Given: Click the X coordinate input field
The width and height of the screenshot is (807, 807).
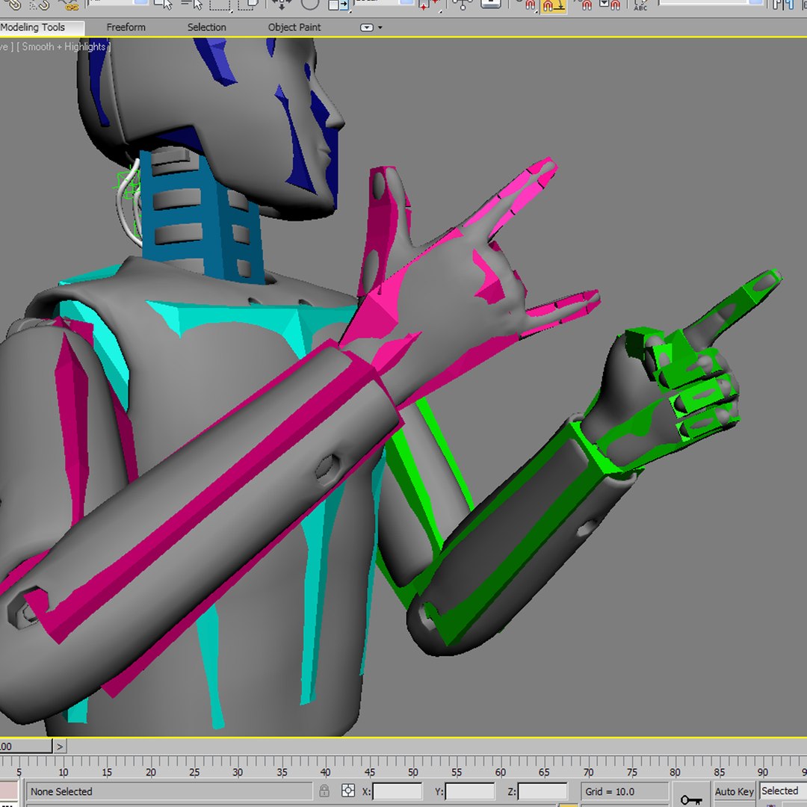Looking at the screenshot, I should pyautogui.click(x=397, y=791).
